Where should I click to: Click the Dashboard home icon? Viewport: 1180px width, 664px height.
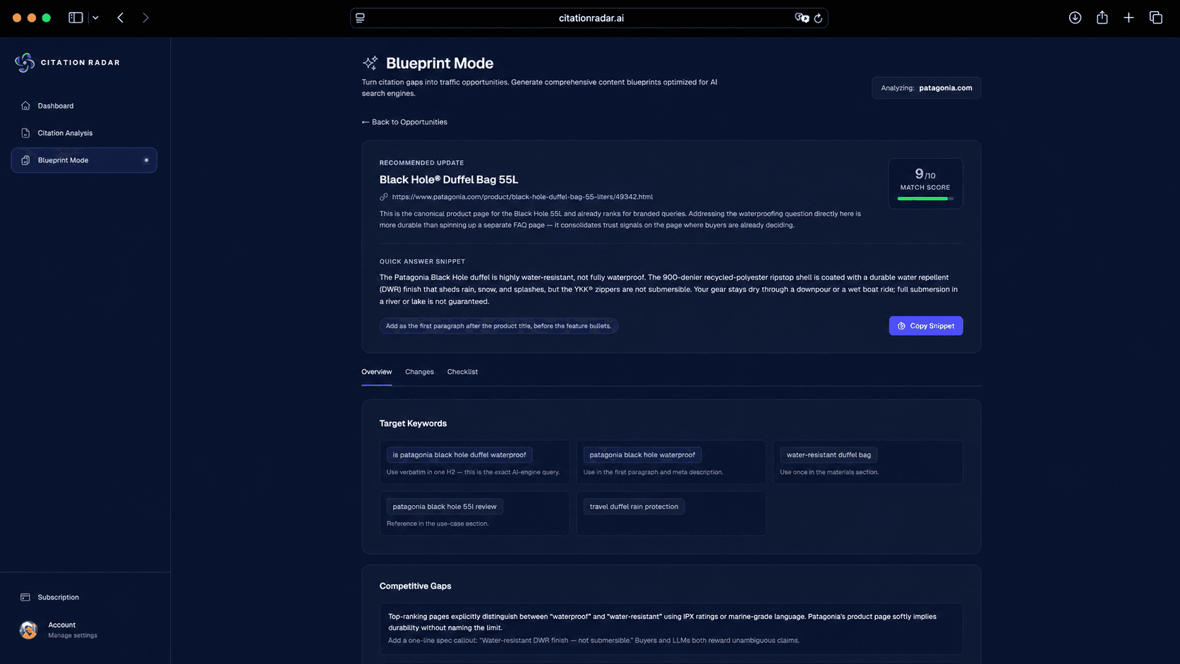click(25, 106)
